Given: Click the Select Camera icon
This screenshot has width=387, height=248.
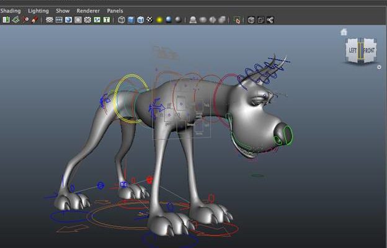Looking at the screenshot, I should [6, 20].
